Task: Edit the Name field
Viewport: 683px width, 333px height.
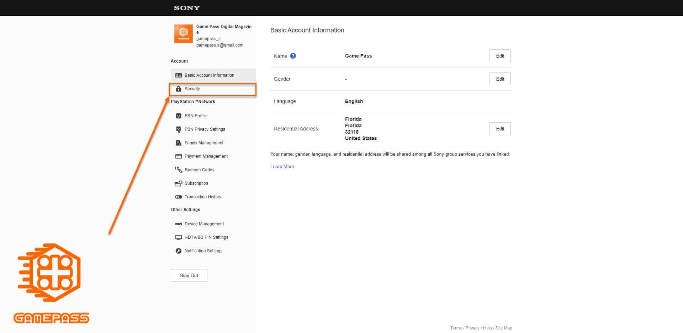Action: tap(500, 56)
